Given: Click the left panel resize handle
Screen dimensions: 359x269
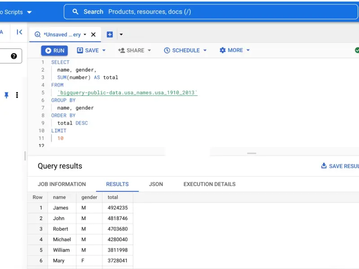Looking at the screenshot, I should pyautogui.click(x=25, y=156).
